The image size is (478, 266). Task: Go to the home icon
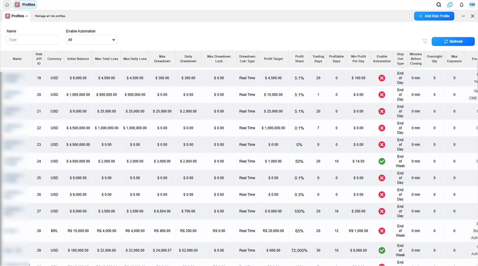tap(7, 5)
